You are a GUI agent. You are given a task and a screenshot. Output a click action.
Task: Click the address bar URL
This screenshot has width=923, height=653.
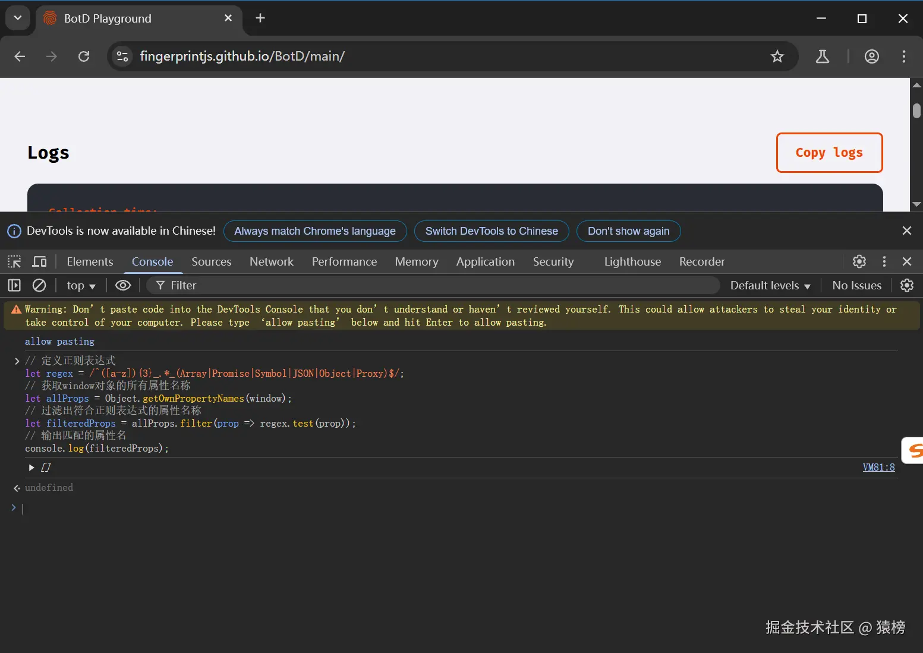pos(242,56)
